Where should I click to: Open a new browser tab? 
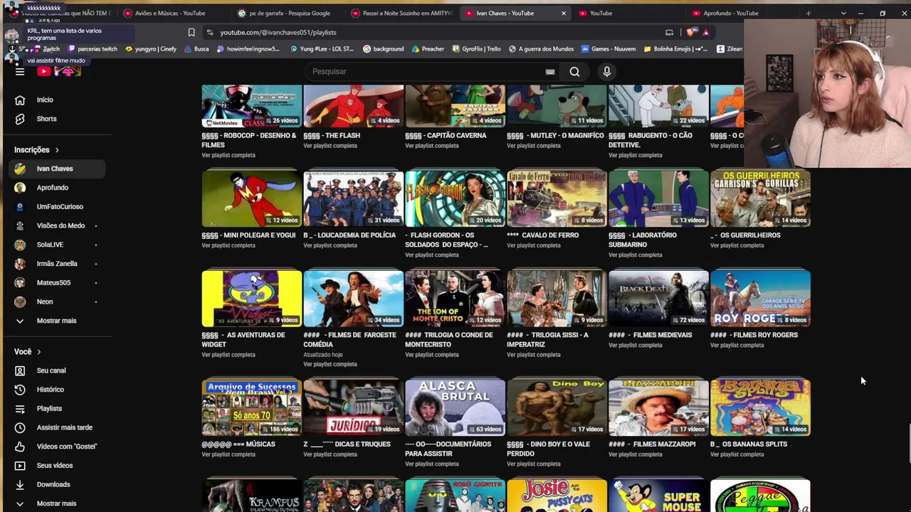coord(808,13)
